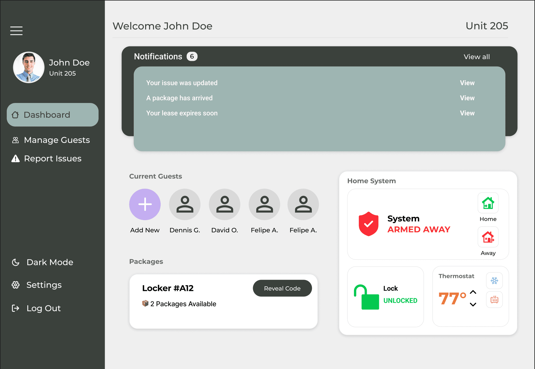The image size is (535, 369).
Task: Set system to Home mode
Action: click(x=488, y=203)
